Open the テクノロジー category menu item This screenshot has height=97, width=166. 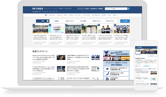tap(52, 15)
